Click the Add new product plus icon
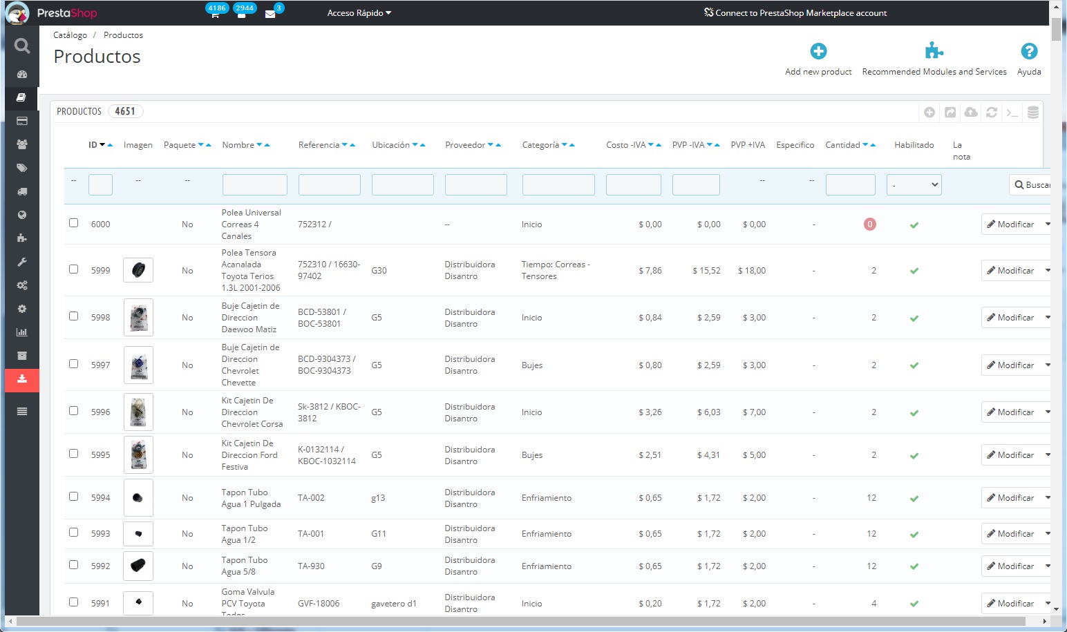Viewport: 1067px width, 632px height. [x=818, y=51]
